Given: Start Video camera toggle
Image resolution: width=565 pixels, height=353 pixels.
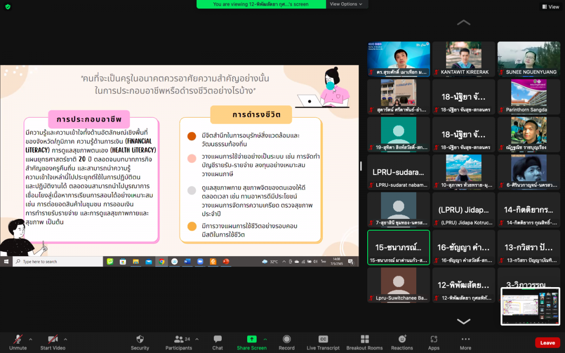Looking at the screenshot, I should [x=53, y=339].
